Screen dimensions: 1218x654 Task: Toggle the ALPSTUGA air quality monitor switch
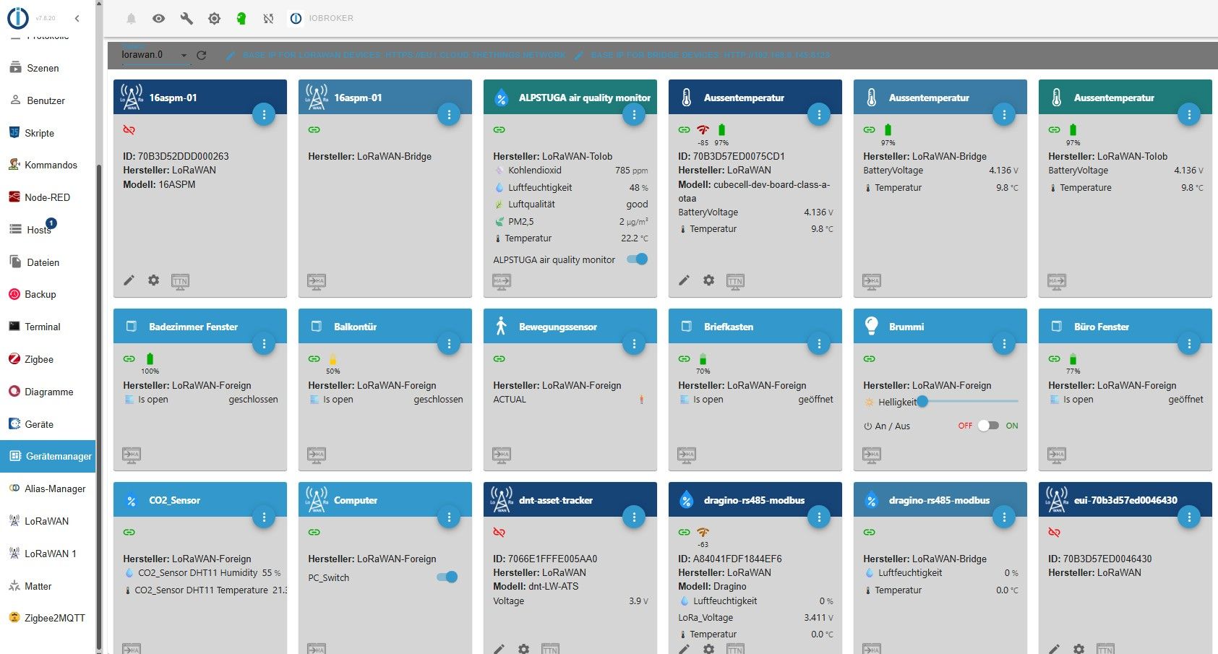[x=637, y=259]
